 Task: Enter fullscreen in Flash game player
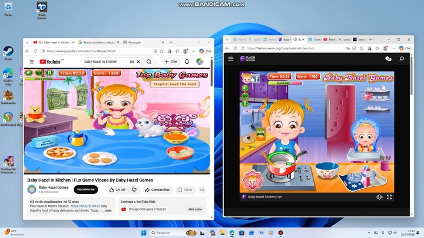click(x=389, y=197)
